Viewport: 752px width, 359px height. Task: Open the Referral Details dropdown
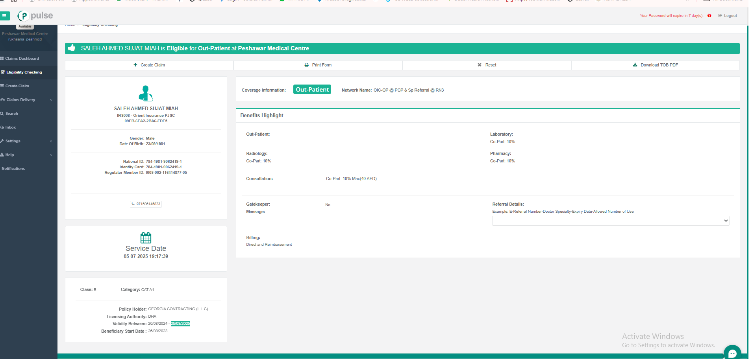pyautogui.click(x=610, y=221)
